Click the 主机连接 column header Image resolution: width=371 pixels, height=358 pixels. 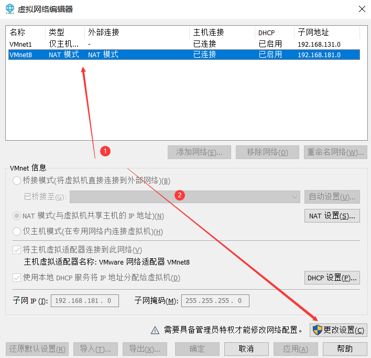pos(222,32)
